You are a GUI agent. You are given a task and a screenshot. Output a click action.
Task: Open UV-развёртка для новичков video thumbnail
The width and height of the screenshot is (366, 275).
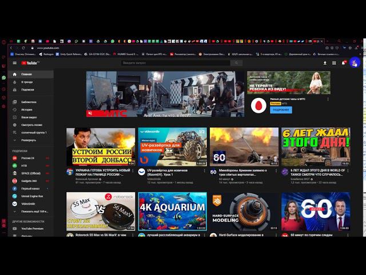(172, 147)
